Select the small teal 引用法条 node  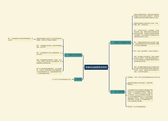tap(78, 79)
